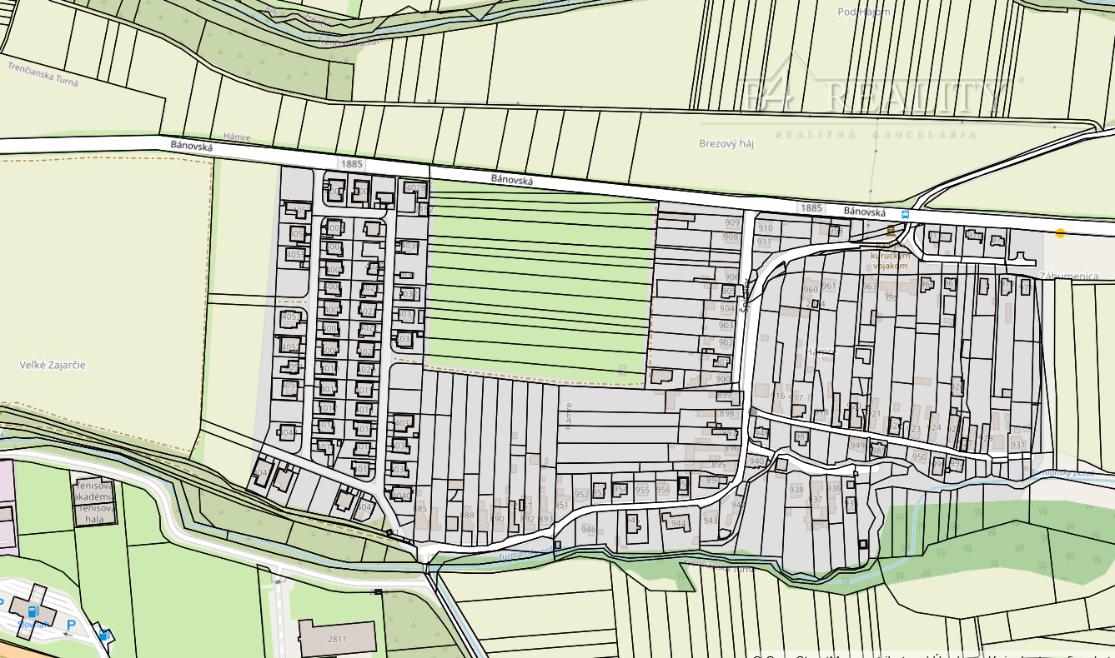The height and width of the screenshot is (658, 1115).
Task: Click the Záhumenica locality label
Action: [x=1068, y=276]
